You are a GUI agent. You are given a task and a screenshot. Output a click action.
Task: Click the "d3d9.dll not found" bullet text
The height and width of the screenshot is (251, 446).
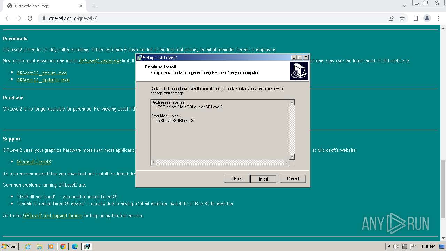click(67, 197)
